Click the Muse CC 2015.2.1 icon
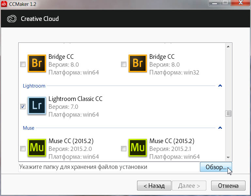The height and width of the screenshot is (196, 251). pyautogui.click(x=138, y=148)
